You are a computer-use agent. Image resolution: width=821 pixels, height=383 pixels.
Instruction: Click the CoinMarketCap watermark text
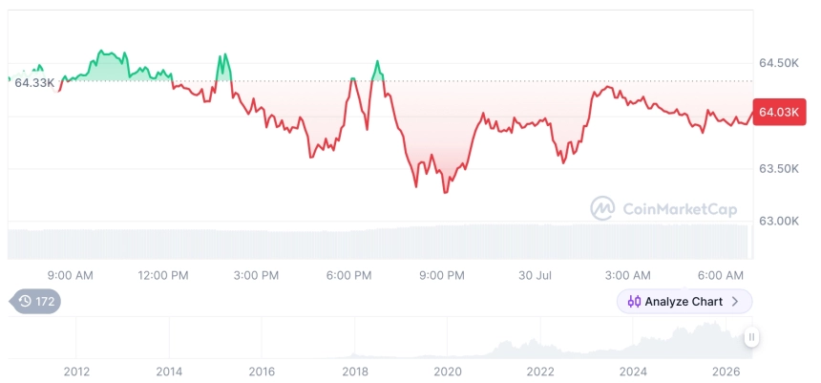[x=680, y=209]
